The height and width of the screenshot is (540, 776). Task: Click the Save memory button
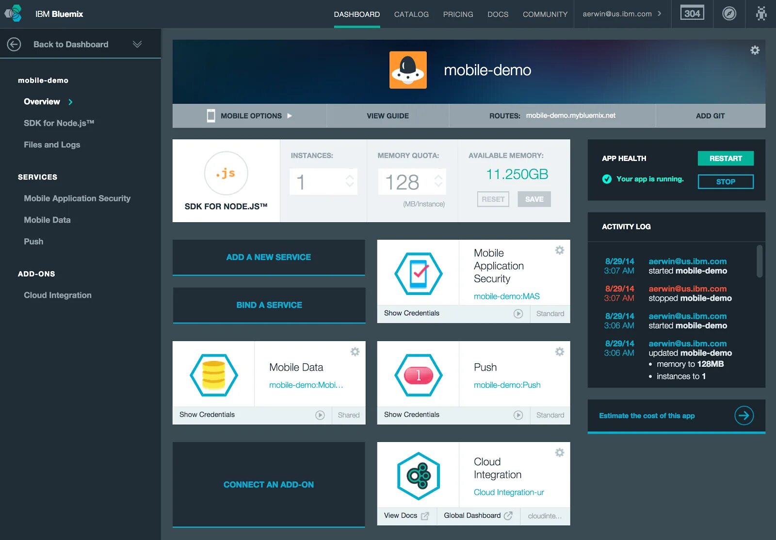click(x=534, y=199)
